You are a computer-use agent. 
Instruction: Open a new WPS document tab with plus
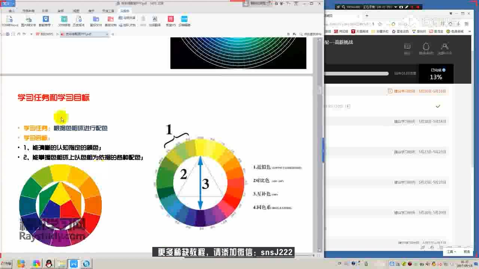point(113,34)
